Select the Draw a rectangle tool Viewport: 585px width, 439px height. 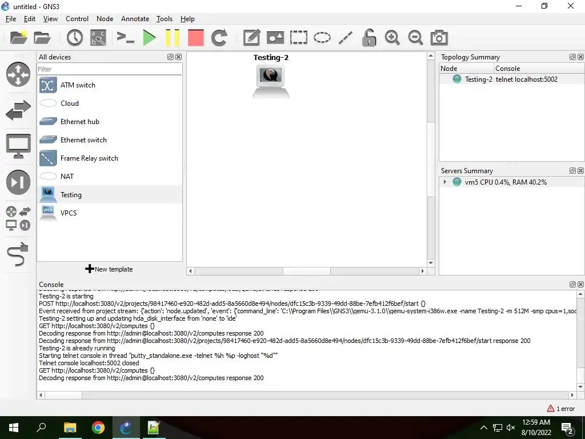298,38
